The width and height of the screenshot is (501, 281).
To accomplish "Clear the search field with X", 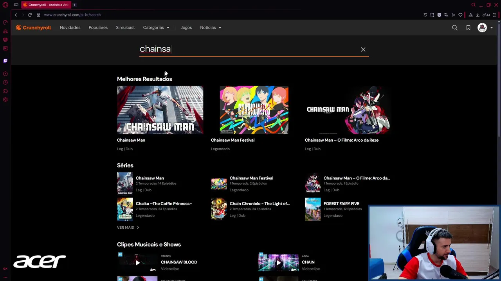I will 363,49.
